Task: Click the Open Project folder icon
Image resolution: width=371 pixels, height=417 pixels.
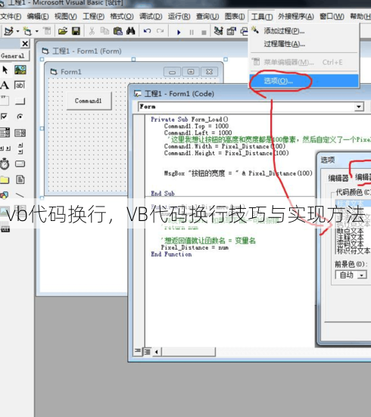Action: [63, 31]
